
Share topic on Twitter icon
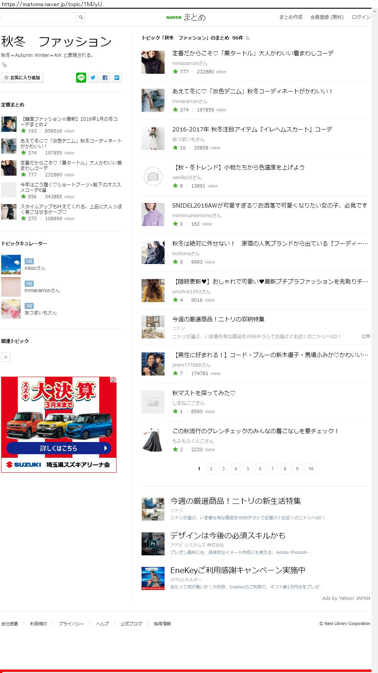(x=93, y=78)
